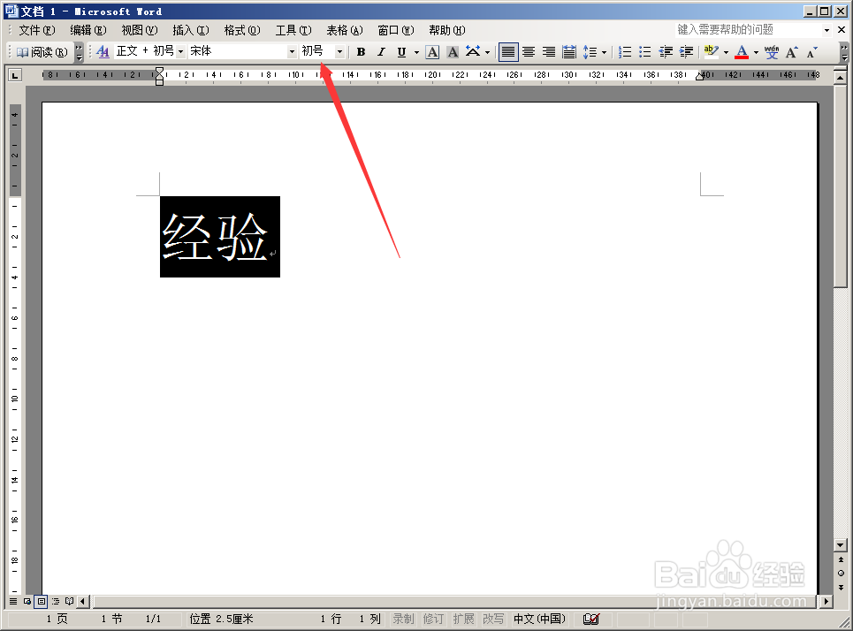Open highlight color dropdown arrow
The height and width of the screenshot is (631, 853).
coord(726,52)
